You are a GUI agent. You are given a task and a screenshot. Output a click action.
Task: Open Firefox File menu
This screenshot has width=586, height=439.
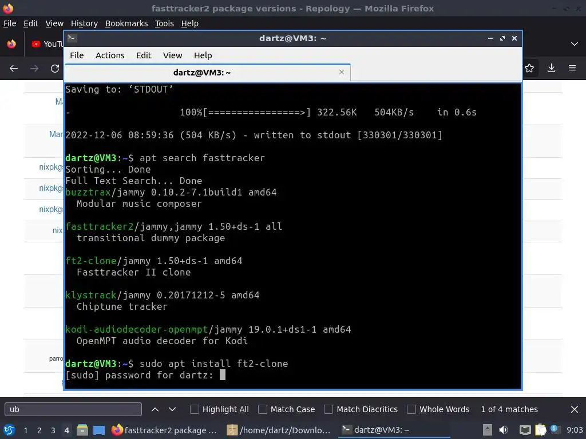point(10,23)
